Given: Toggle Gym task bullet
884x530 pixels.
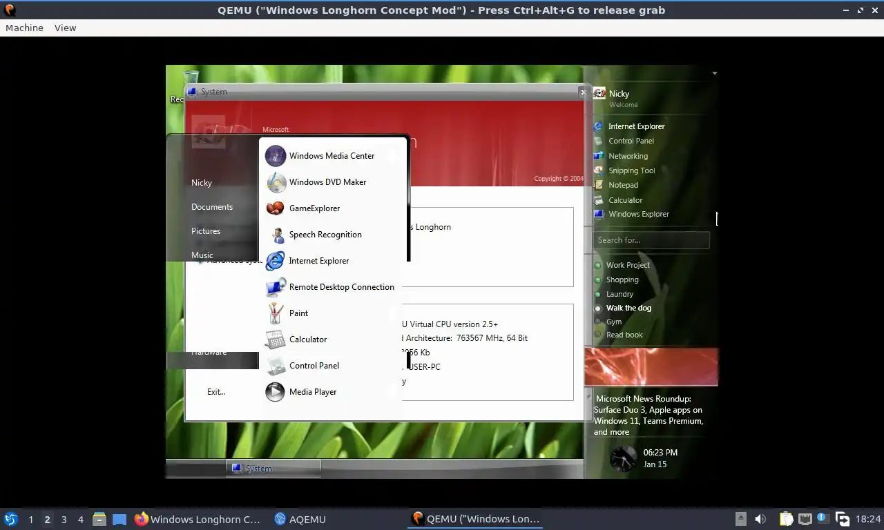Looking at the screenshot, I should 598,322.
